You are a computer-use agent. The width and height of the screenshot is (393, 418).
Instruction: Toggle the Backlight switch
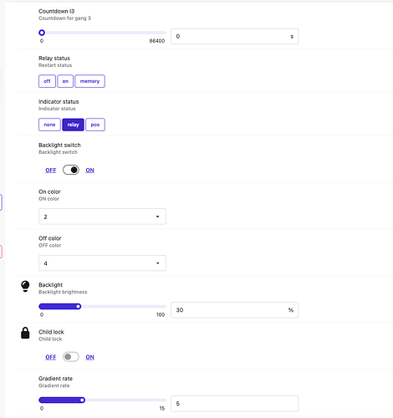point(71,170)
